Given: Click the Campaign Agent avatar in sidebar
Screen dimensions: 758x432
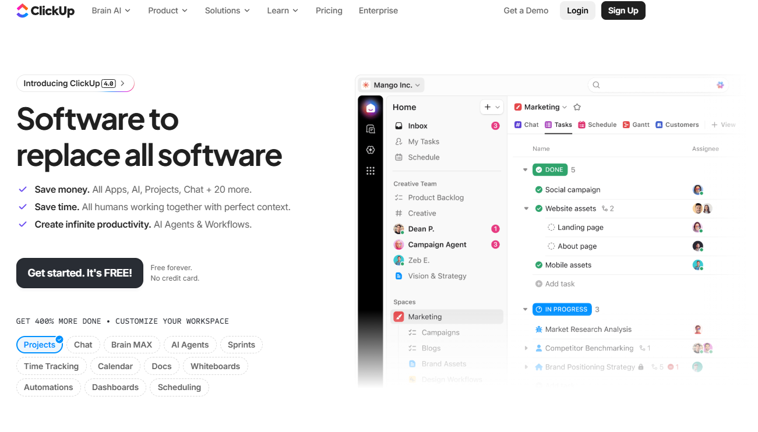Looking at the screenshot, I should click(399, 245).
